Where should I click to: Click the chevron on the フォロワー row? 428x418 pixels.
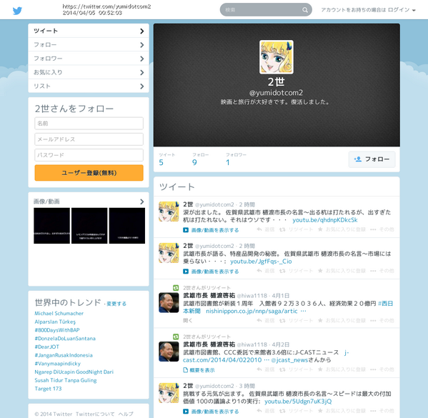tap(141, 59)
